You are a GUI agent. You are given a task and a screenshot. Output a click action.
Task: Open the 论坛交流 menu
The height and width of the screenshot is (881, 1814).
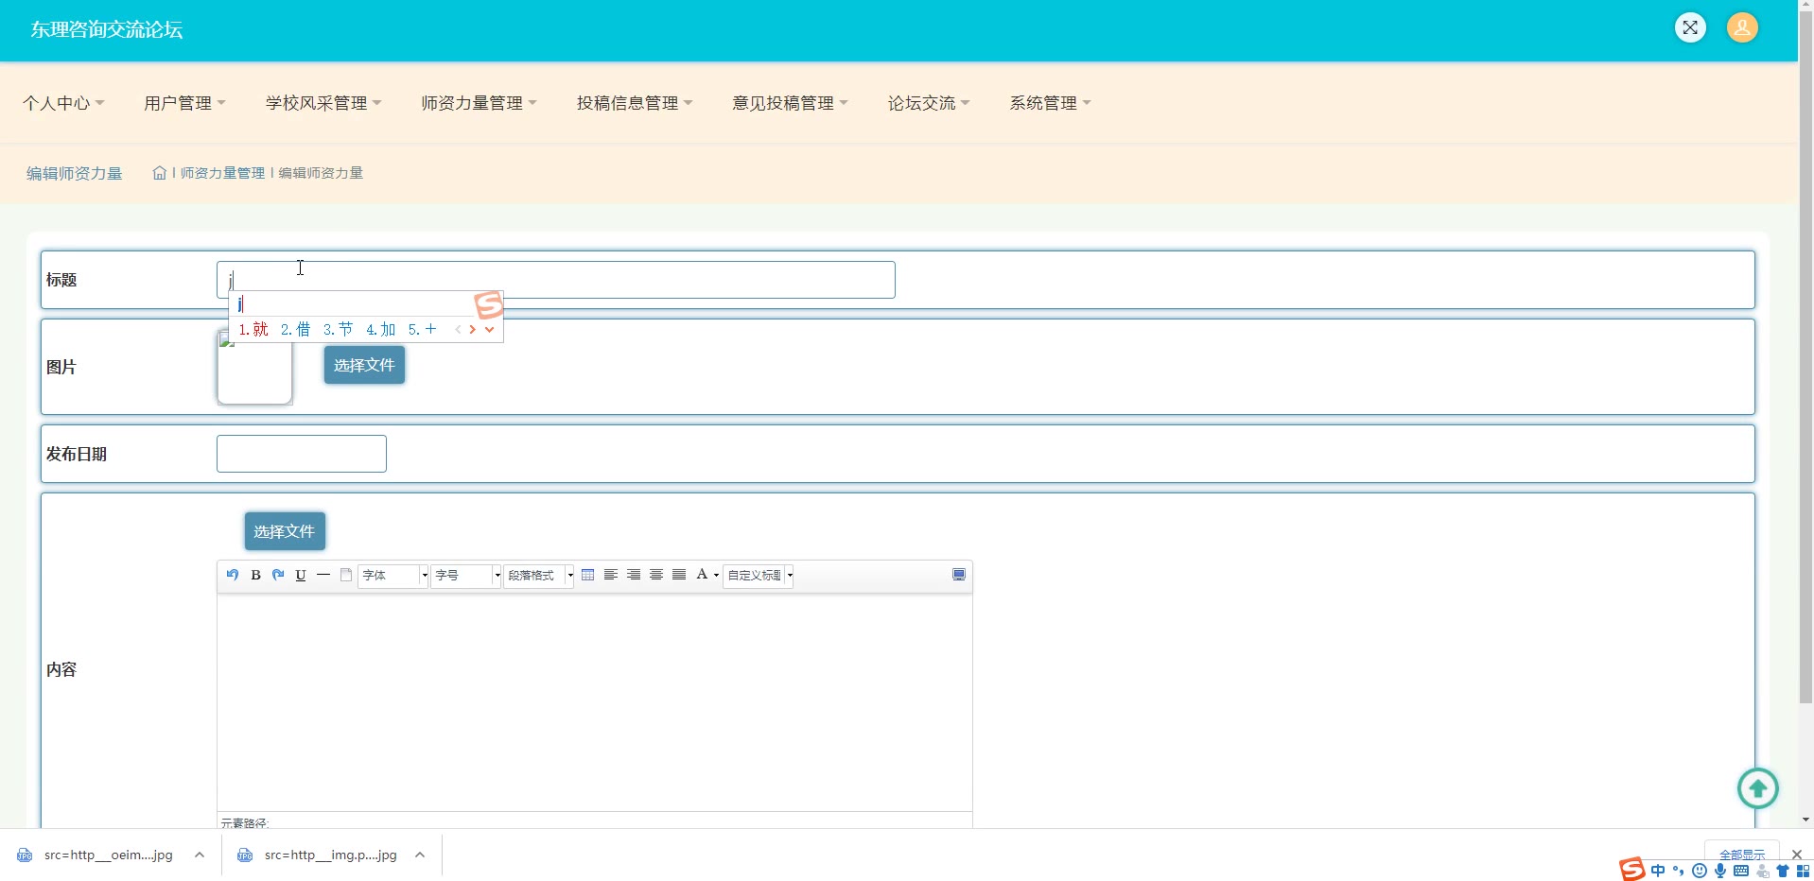(x=928, y=103)
